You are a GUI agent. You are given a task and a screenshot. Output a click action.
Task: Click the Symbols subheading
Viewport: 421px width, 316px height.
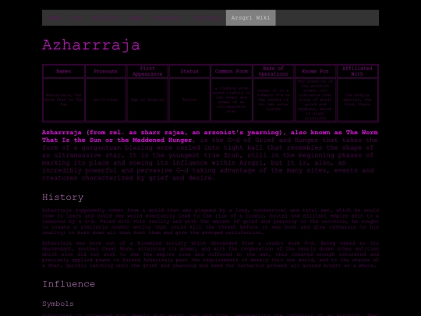coord(58,304)
